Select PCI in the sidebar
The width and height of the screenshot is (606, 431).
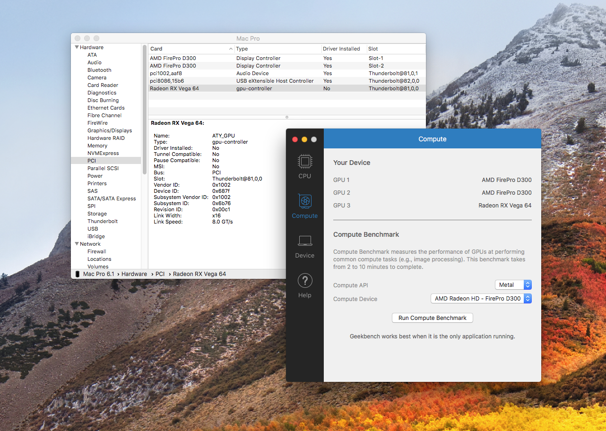[106, 161]
